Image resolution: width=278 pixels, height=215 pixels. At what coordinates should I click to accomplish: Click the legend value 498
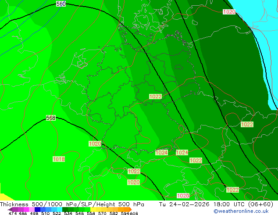pyautogui.click(x=34, y=213)
